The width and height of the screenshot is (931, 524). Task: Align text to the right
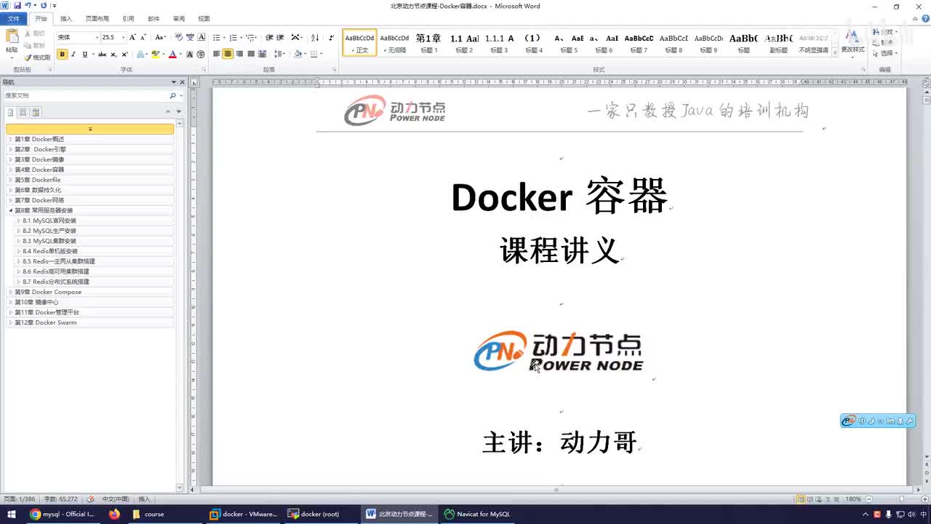point(239,55)
